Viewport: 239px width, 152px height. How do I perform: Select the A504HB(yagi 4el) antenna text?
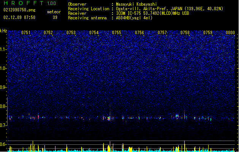coord(134,18)
